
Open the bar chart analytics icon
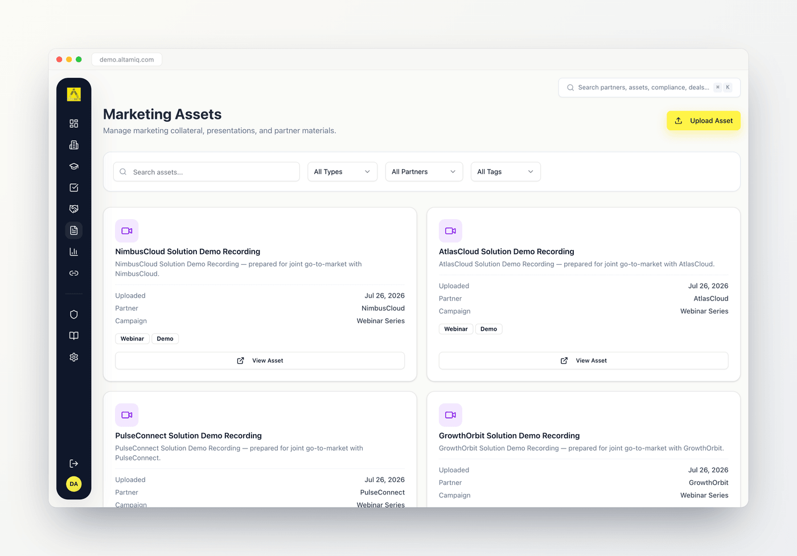coord(74,252)
